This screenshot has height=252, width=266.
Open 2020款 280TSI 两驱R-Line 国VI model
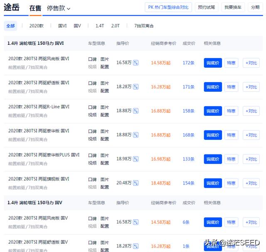pos(39,107)
